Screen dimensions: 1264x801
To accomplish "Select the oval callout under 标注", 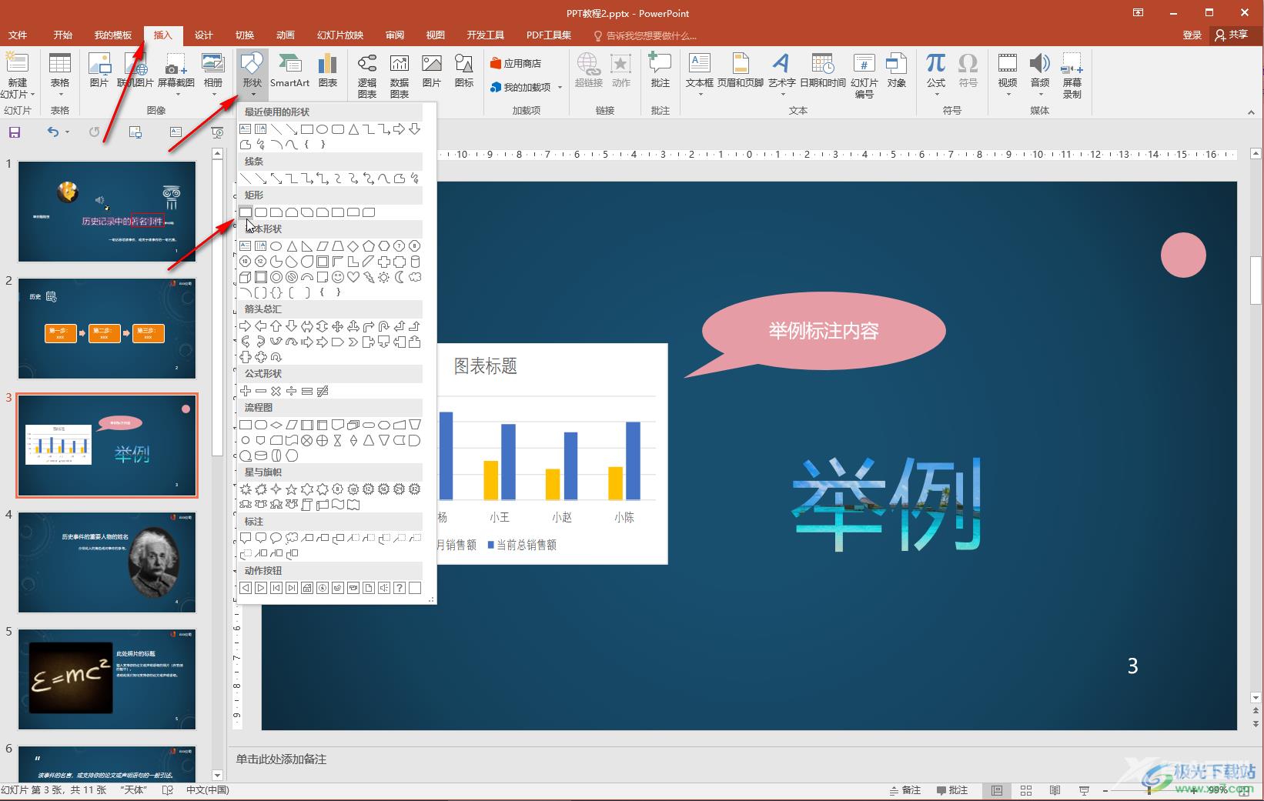I will point(276,538).
